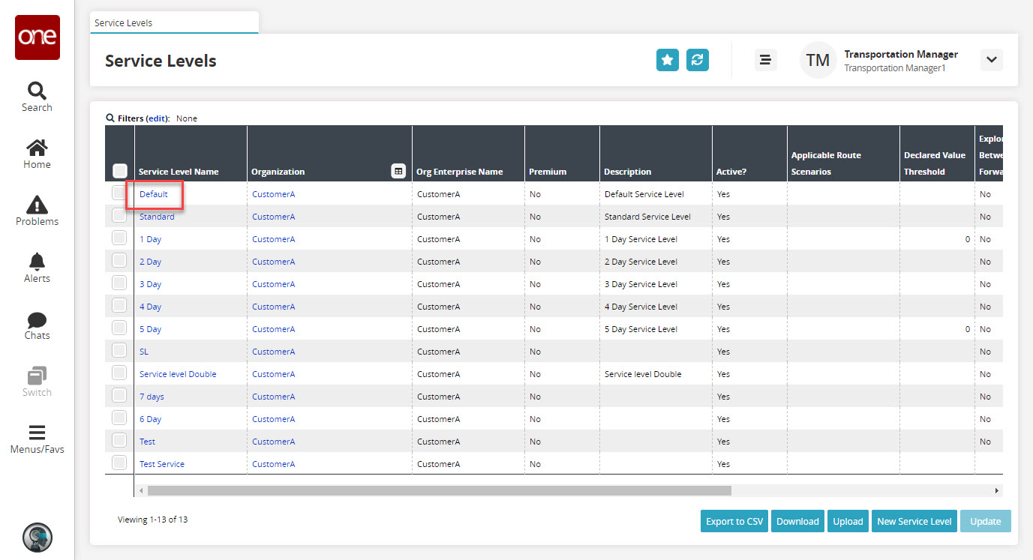Expand the user profile dropdown chevron

(991, 60)
